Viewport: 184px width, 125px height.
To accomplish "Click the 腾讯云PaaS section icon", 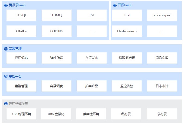I will [6, 5].
